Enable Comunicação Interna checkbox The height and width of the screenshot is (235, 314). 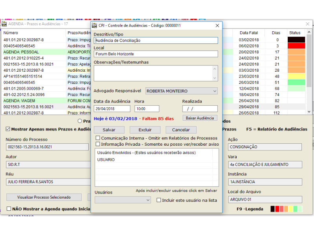point(98,138)
